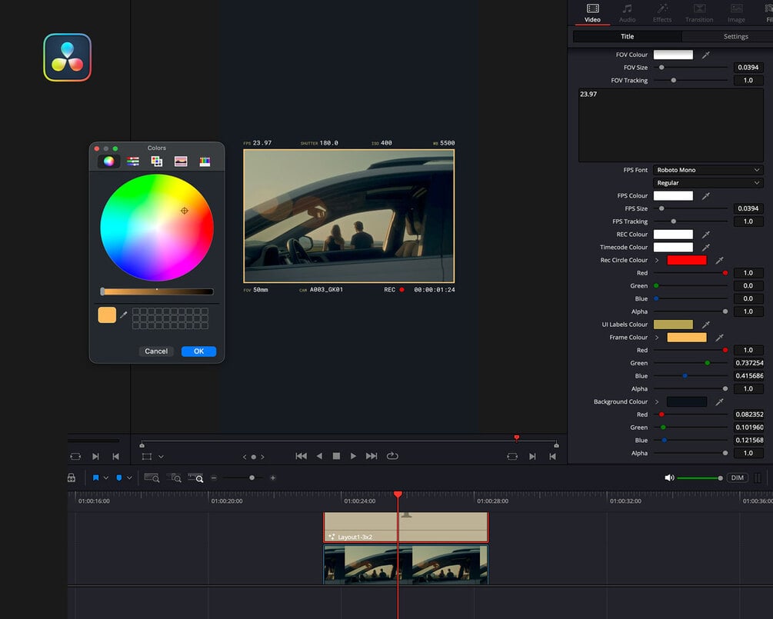Click custom zoom icon
Viewport: 773px width, 619px height.
[x=195, y=478]
